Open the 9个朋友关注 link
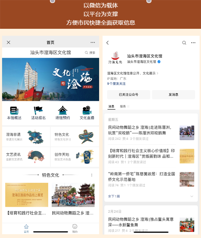 pyautogui.click(x=116, y=83)
